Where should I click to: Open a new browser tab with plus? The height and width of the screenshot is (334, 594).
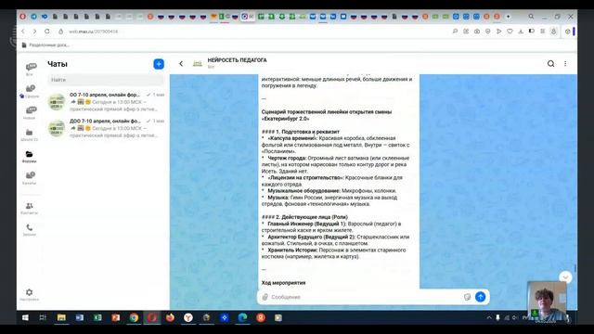pos(508,17)
